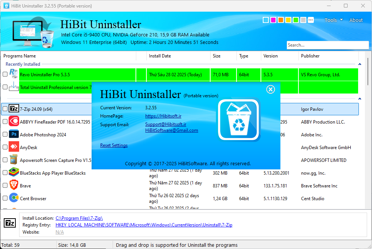Click the ABBYY FineReader red icon
The height and width of the screenshot is (249, 372).
[x=14, y=121]
